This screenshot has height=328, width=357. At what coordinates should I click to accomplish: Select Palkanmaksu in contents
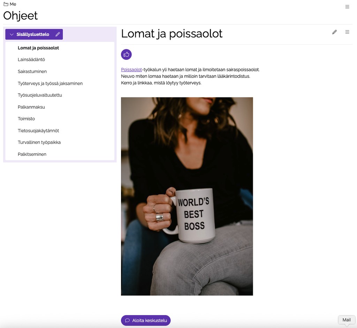31,107
